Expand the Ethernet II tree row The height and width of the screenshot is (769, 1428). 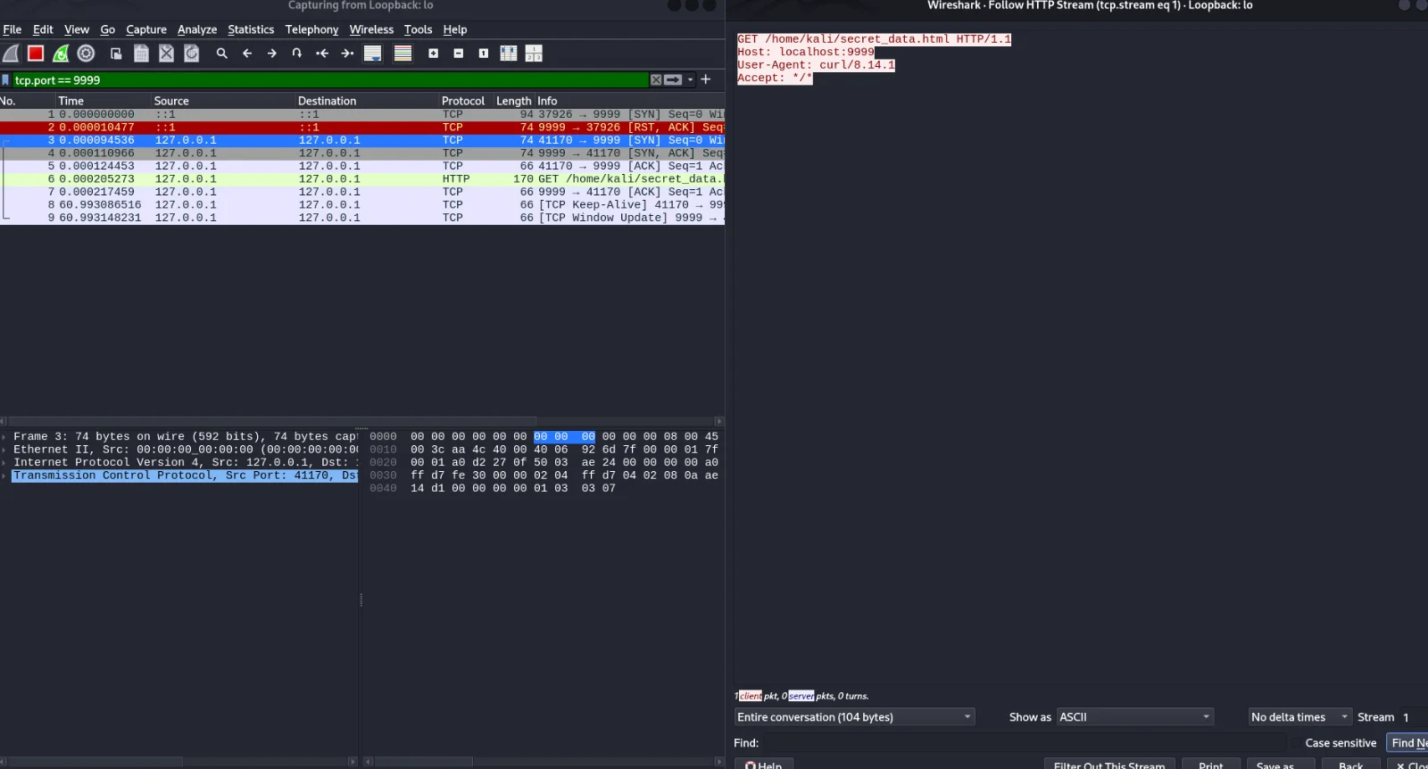pos(5,450)
